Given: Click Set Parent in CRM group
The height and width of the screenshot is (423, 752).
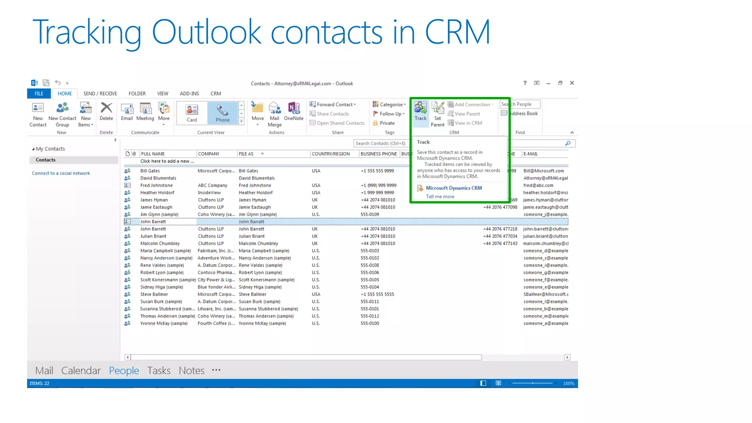Looking at the screenshot, I should pyautogui.click(x=437, y=115).
